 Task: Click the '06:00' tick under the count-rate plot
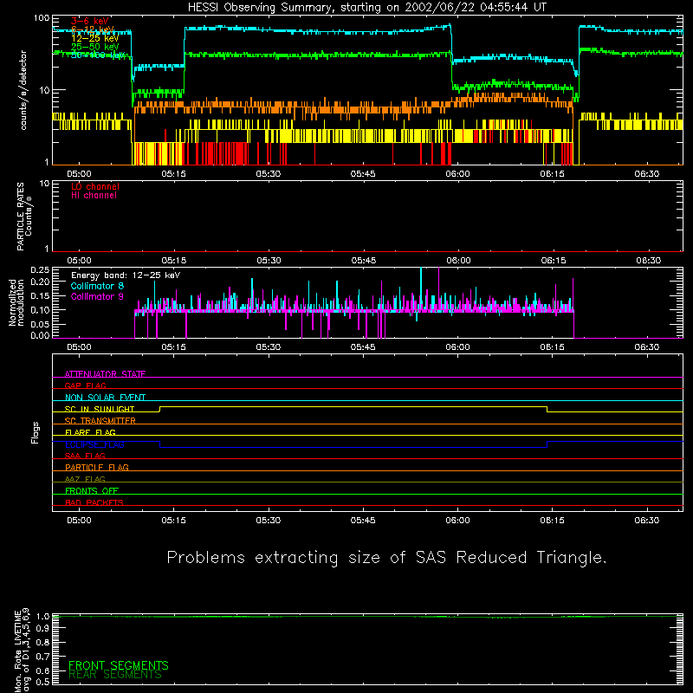[x=457, y=174]
